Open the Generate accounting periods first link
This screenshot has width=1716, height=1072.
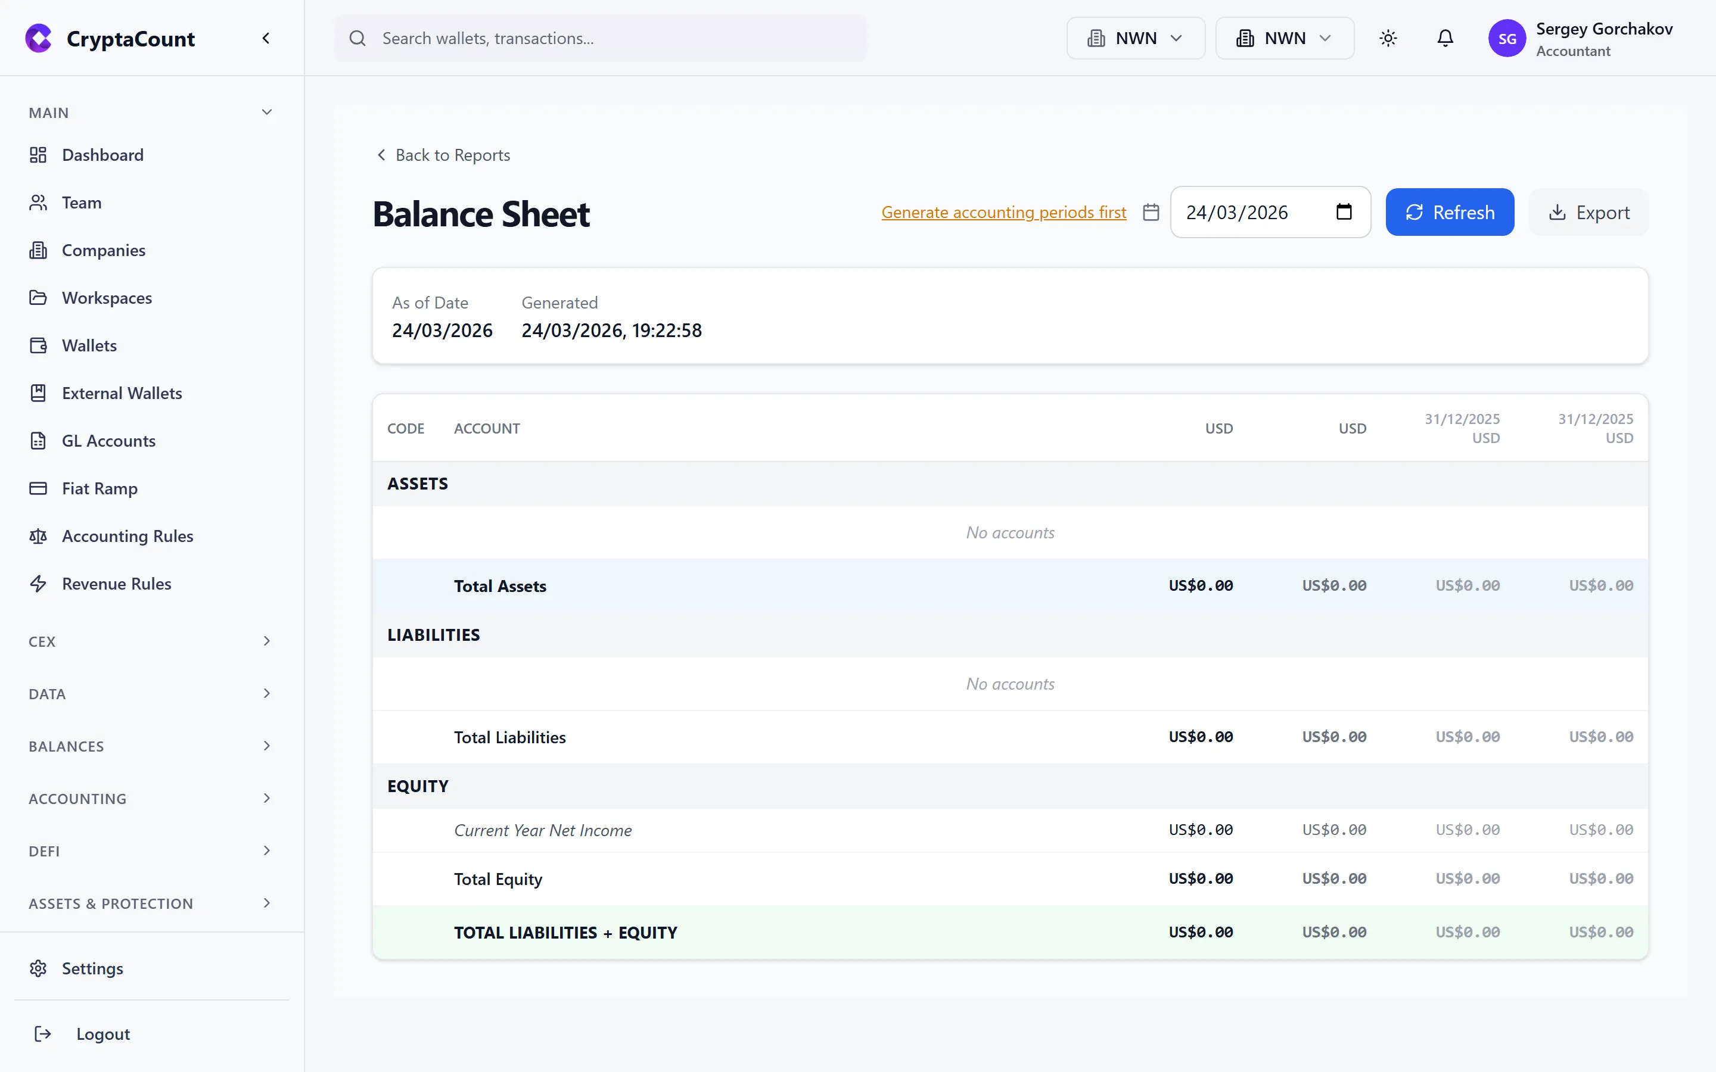1003,212
